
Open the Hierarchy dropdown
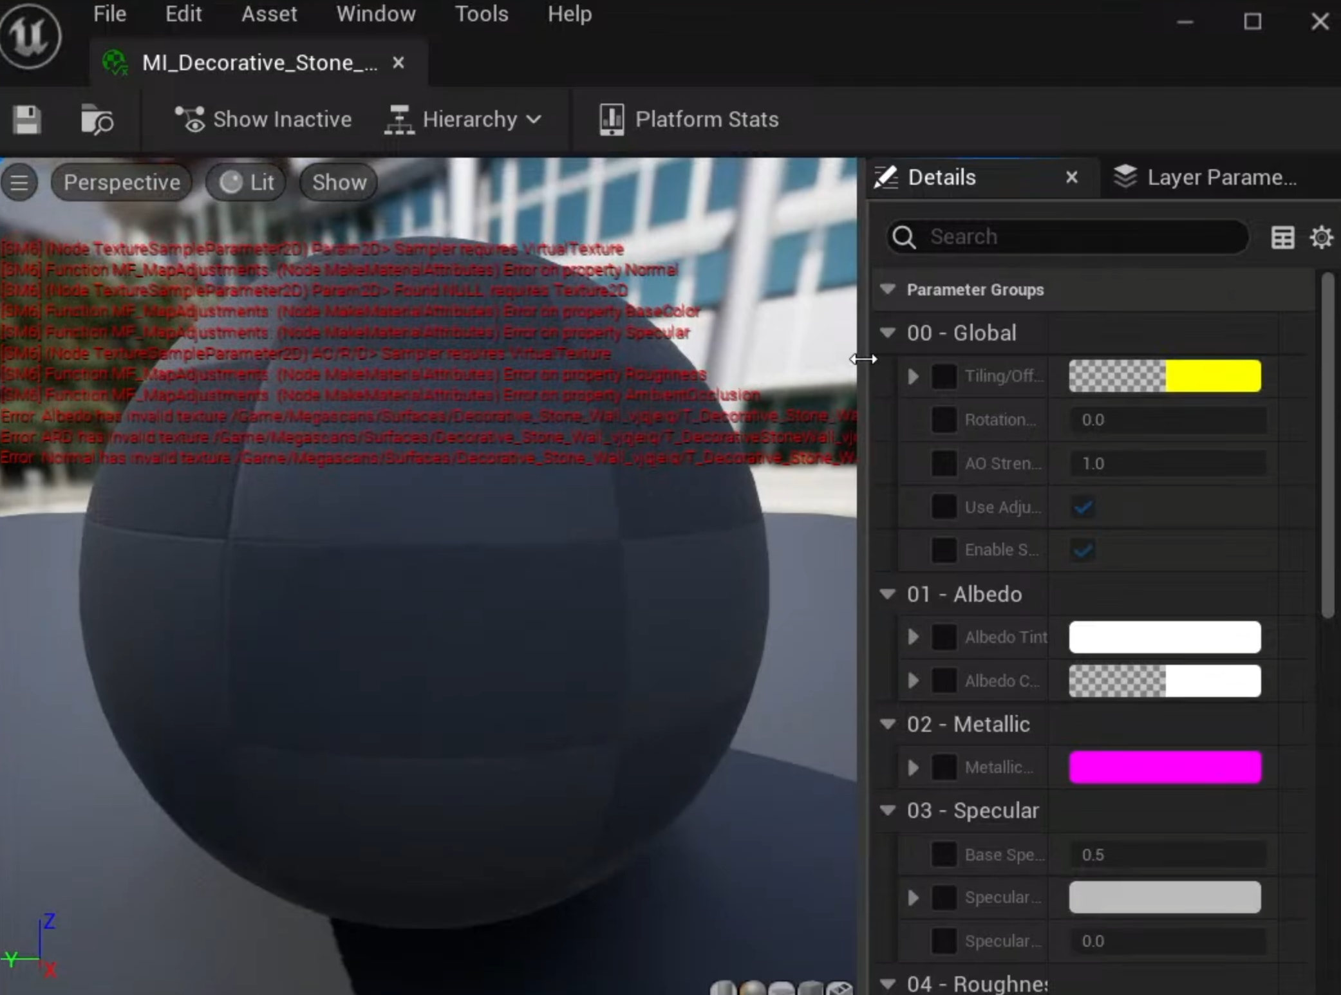464,120
